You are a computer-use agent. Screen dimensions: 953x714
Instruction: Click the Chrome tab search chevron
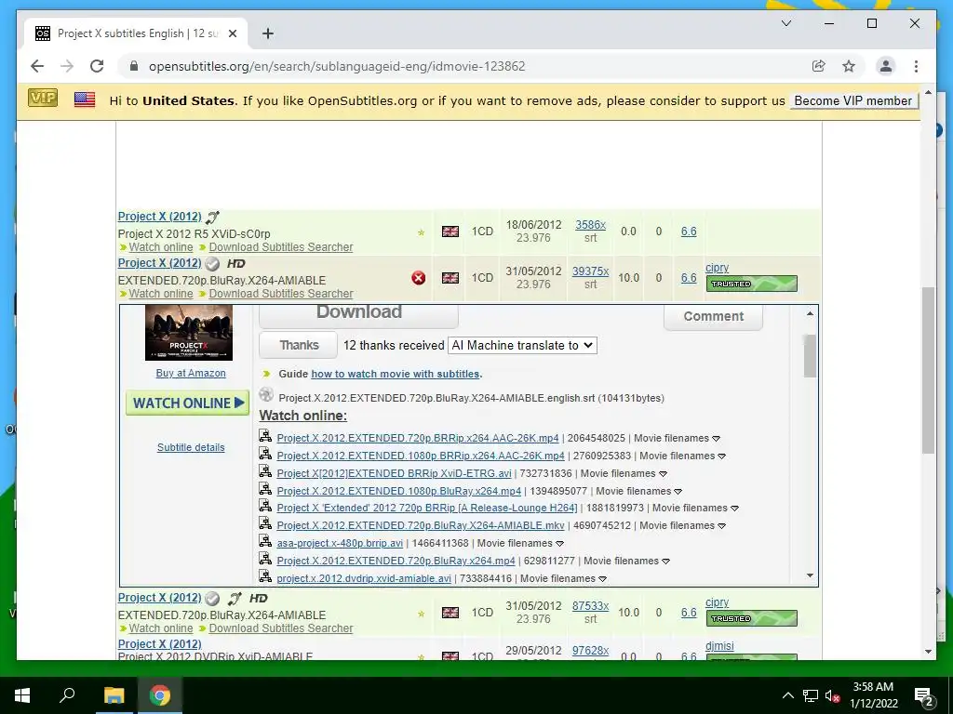(785, 23)
